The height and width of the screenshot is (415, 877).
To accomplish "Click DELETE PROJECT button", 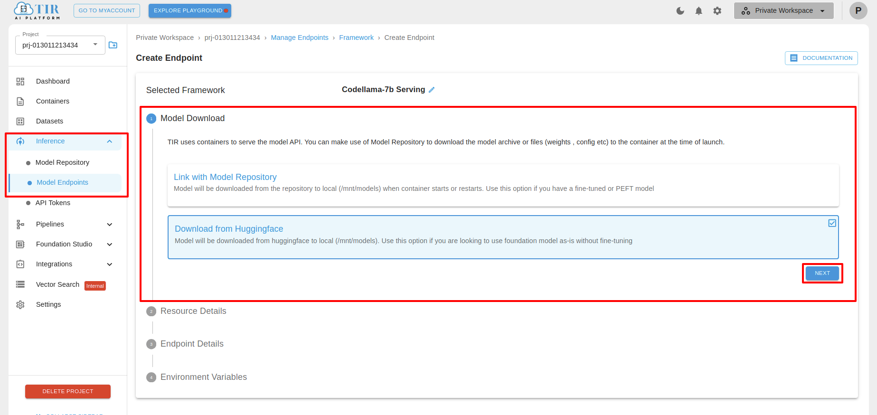I will click(x=68, y=391).
